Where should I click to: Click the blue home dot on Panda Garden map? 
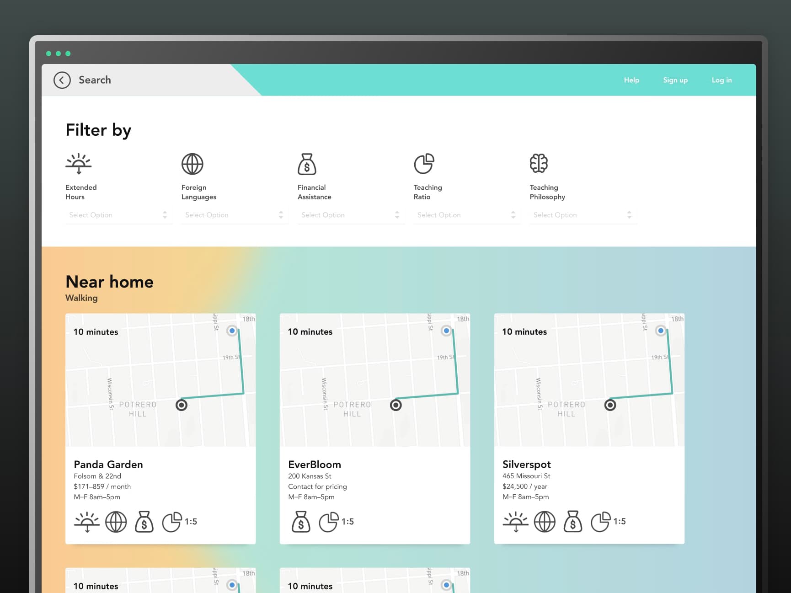pyautogui.click(x=232, y=331)
